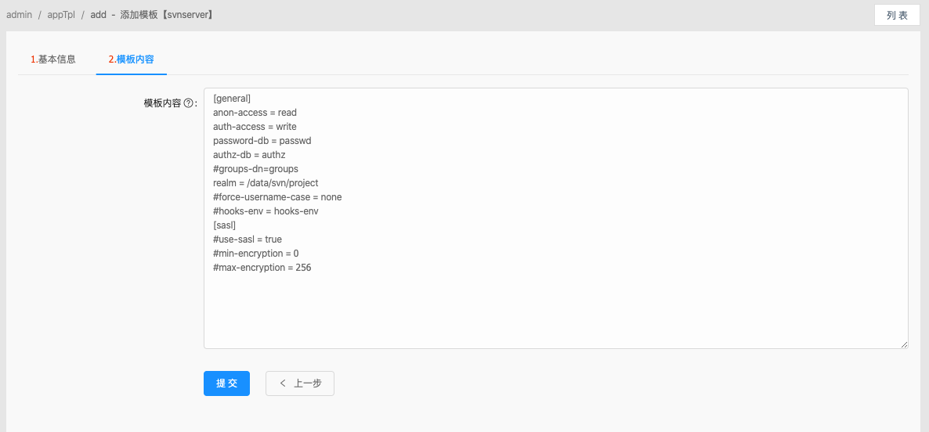Click the help icon beside 模板内容 label
Screen dimensions: 929x432
[x=189, y=103]
